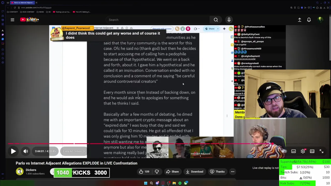Mute the video volume

(26, 151)
